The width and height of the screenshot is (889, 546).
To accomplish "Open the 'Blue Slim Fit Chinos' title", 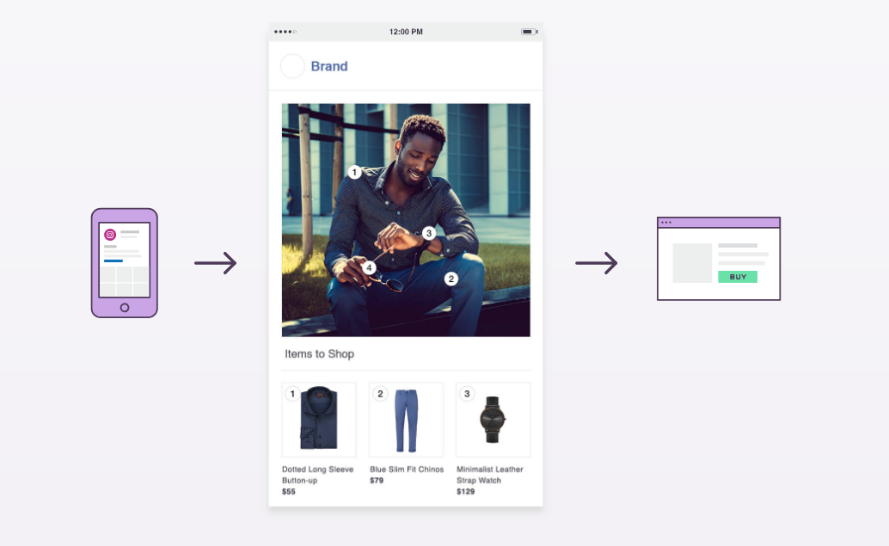I will click(407, 469).
